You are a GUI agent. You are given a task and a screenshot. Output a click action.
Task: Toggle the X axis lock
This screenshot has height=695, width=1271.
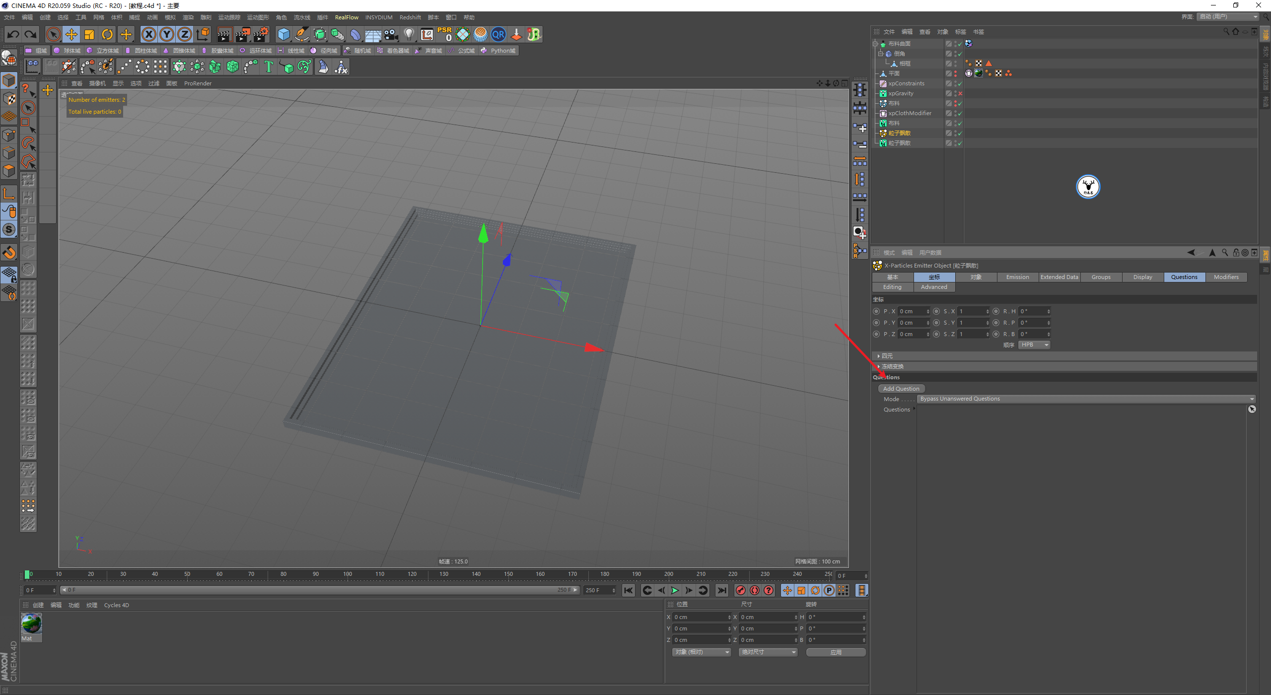pyautogui.click(x=148, y=34)
